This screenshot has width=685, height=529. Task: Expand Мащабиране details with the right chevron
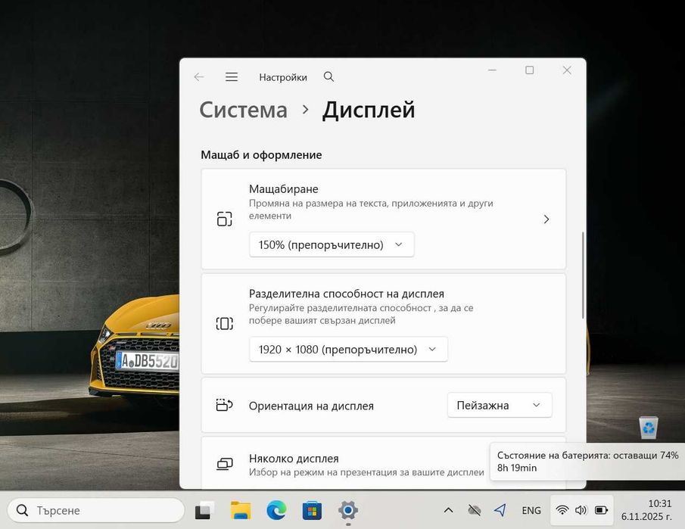pyautogui.click(x=546, y=219)
